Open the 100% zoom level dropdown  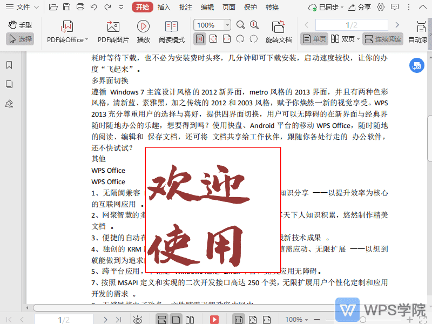(227, 25)
